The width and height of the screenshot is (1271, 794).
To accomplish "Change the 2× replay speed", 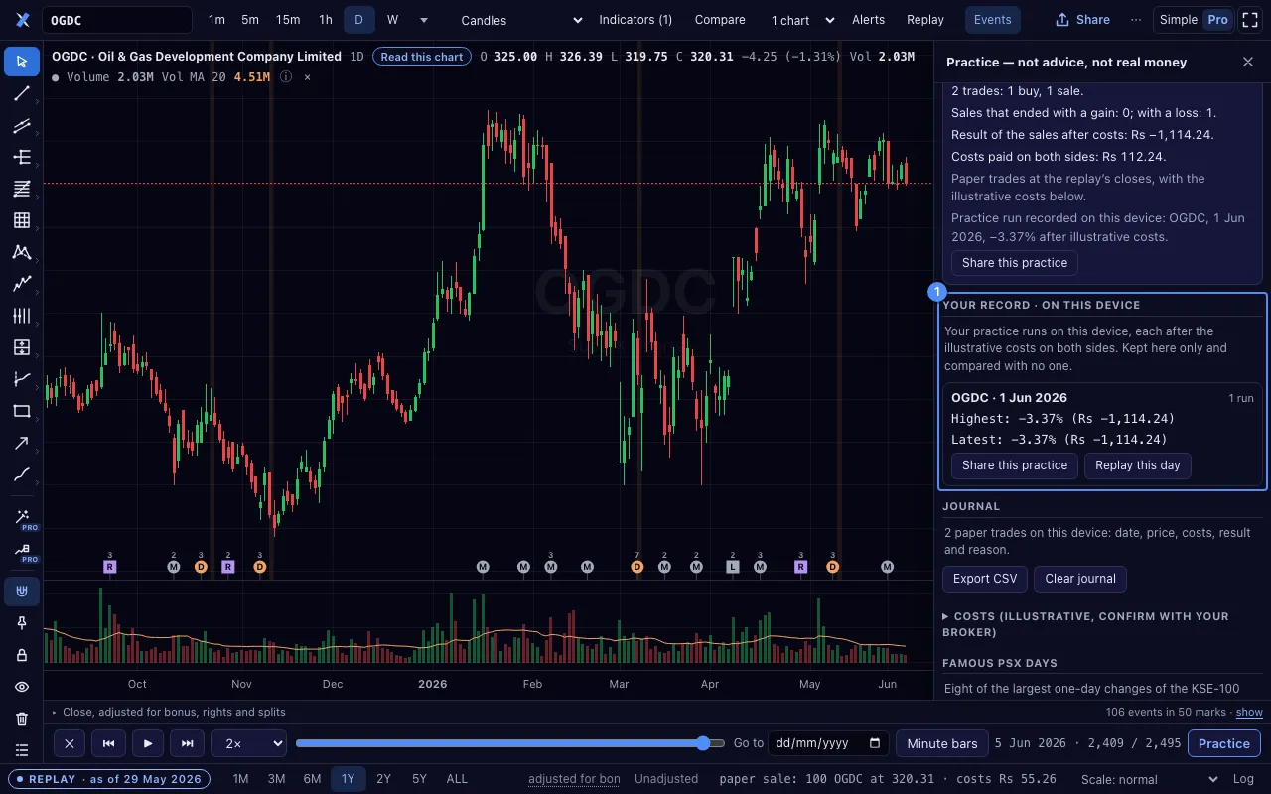I will [248, 743].
